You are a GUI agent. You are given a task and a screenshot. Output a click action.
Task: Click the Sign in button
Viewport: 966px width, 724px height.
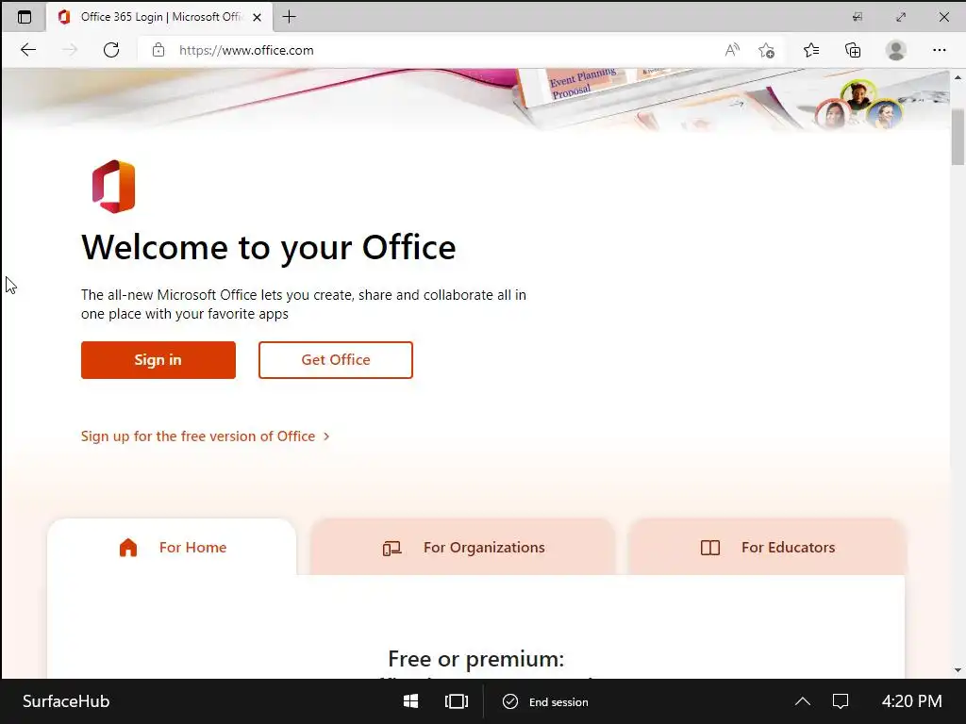158,360
